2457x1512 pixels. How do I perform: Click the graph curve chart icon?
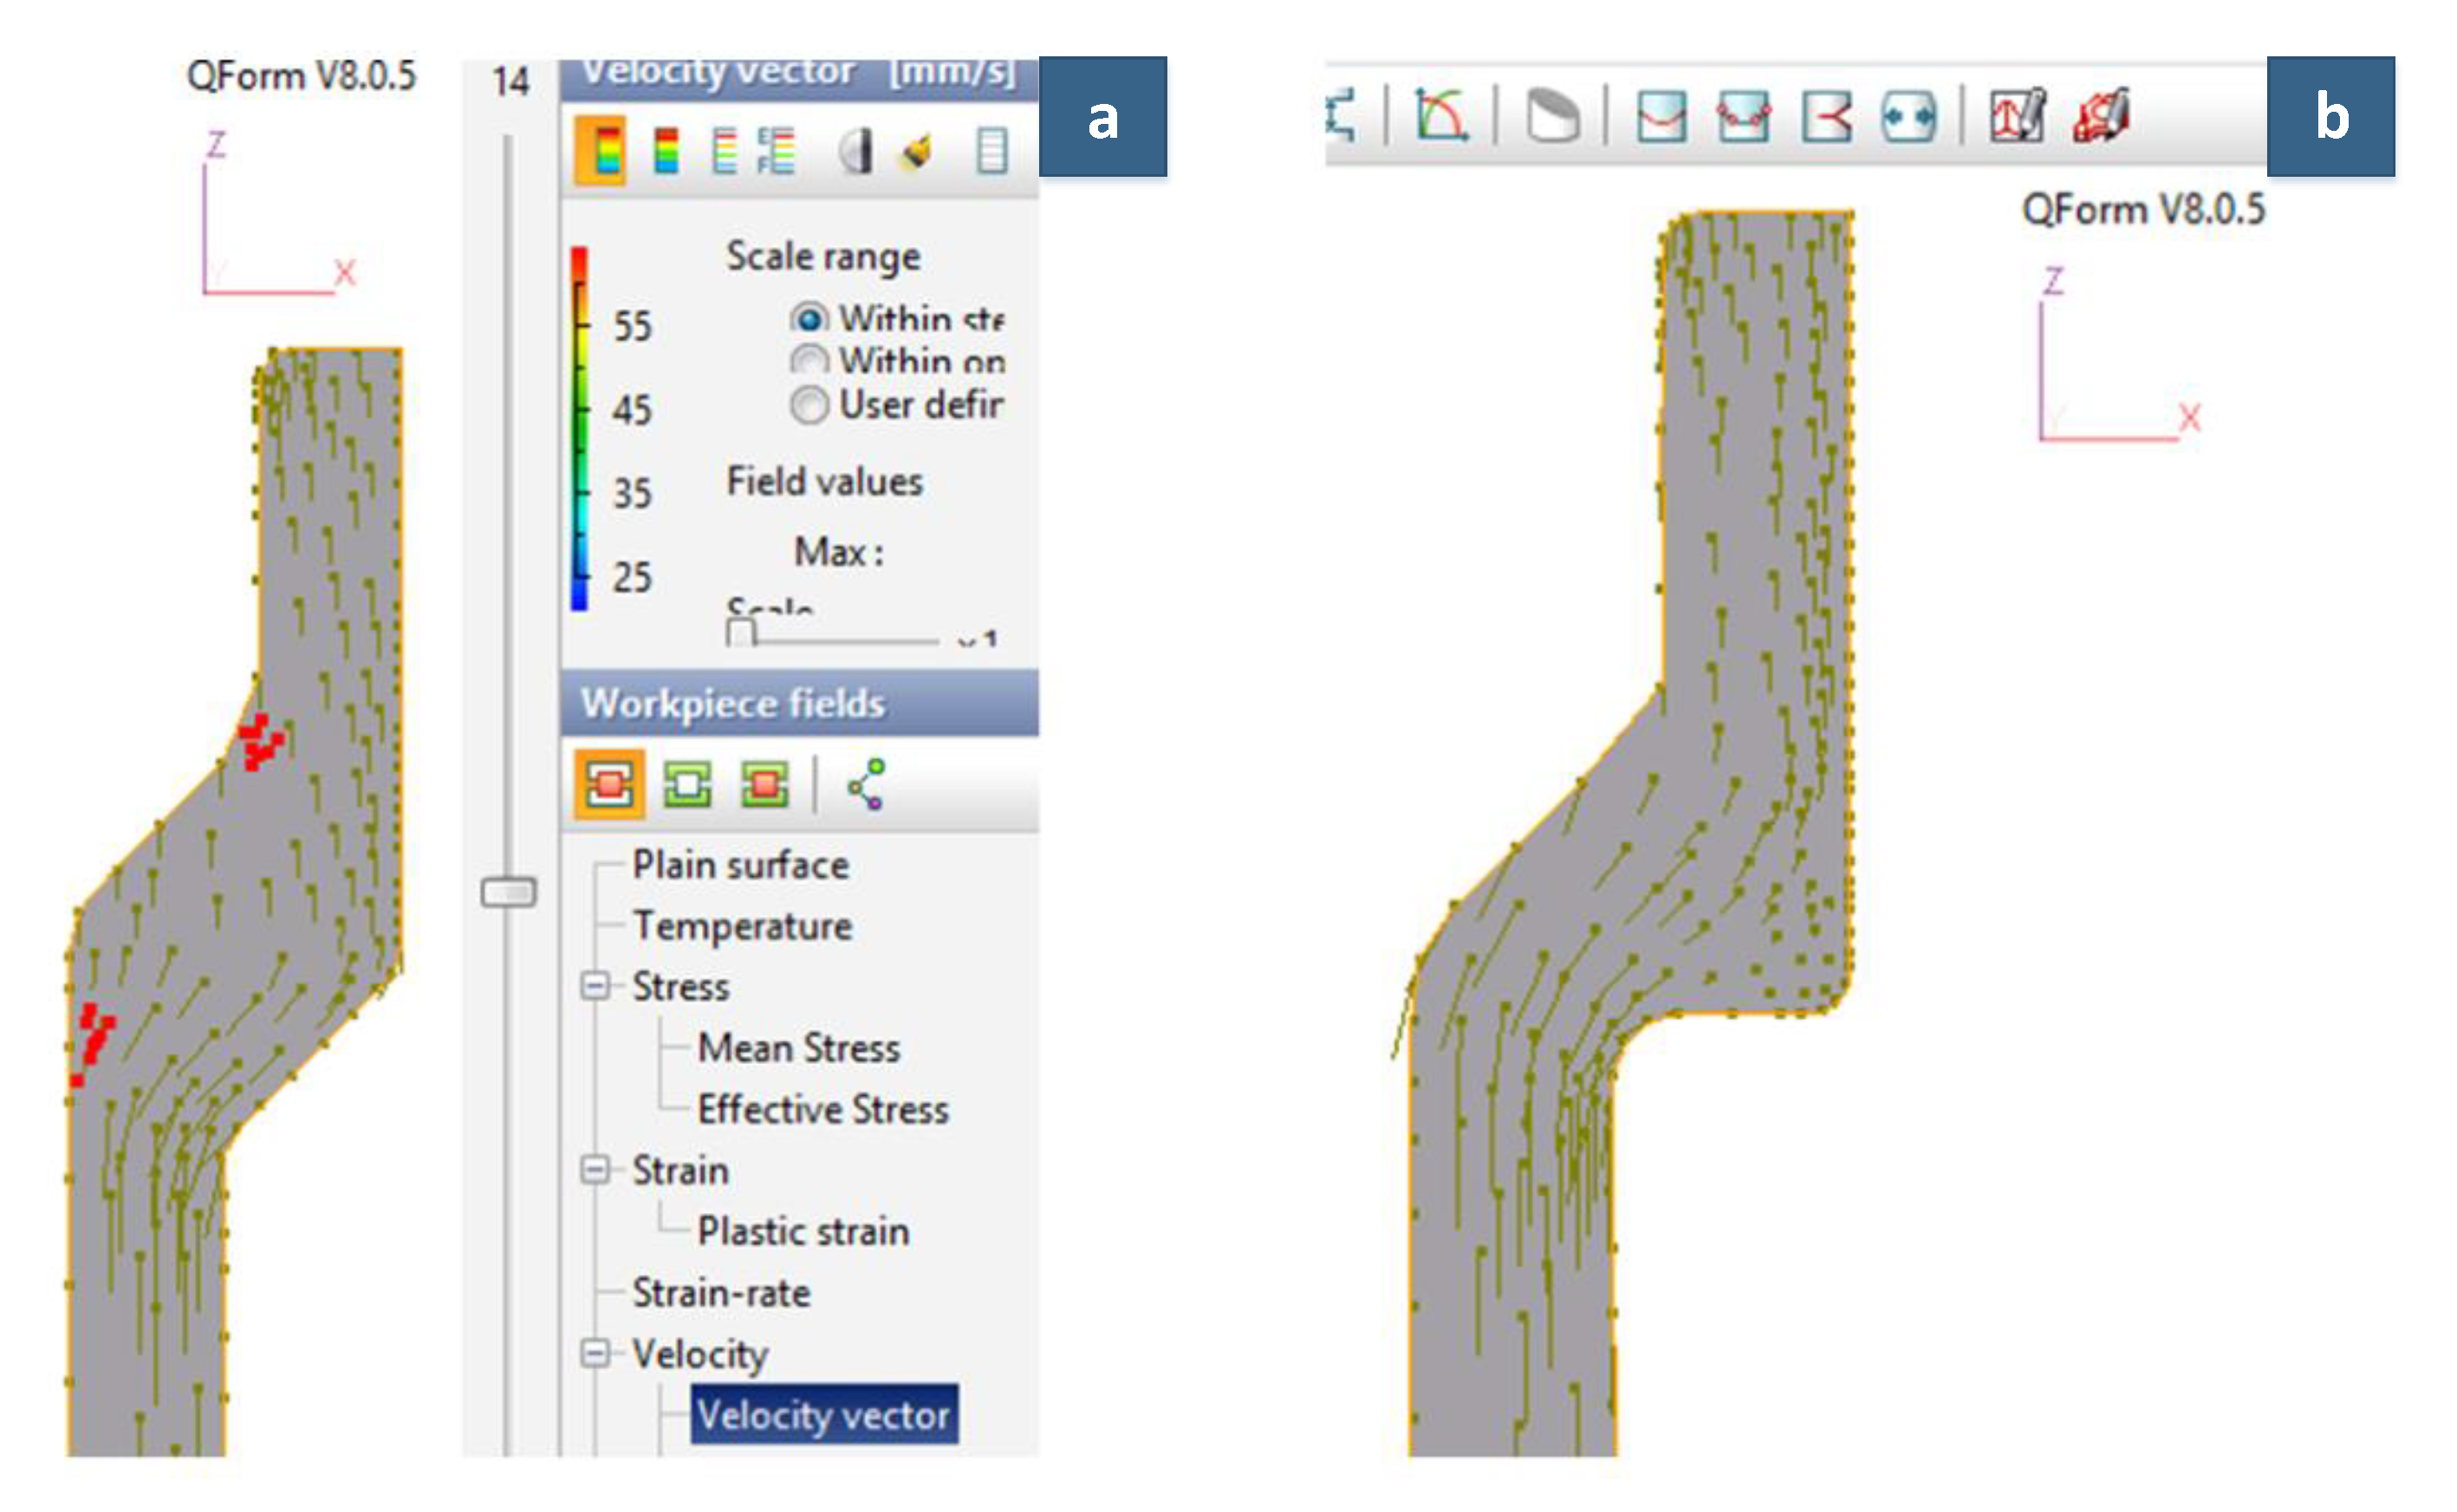coord(1440,116)
